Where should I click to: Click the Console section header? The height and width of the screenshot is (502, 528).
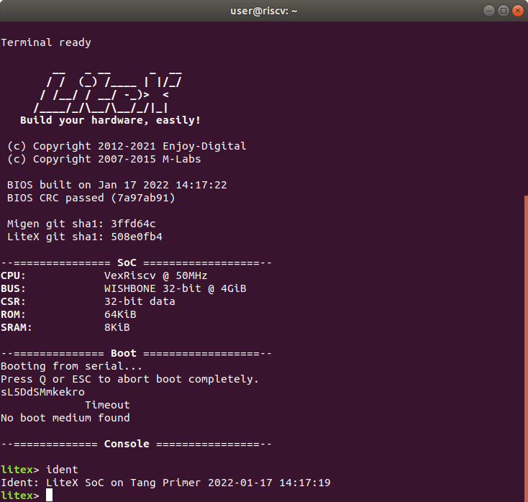pos(136,444)
